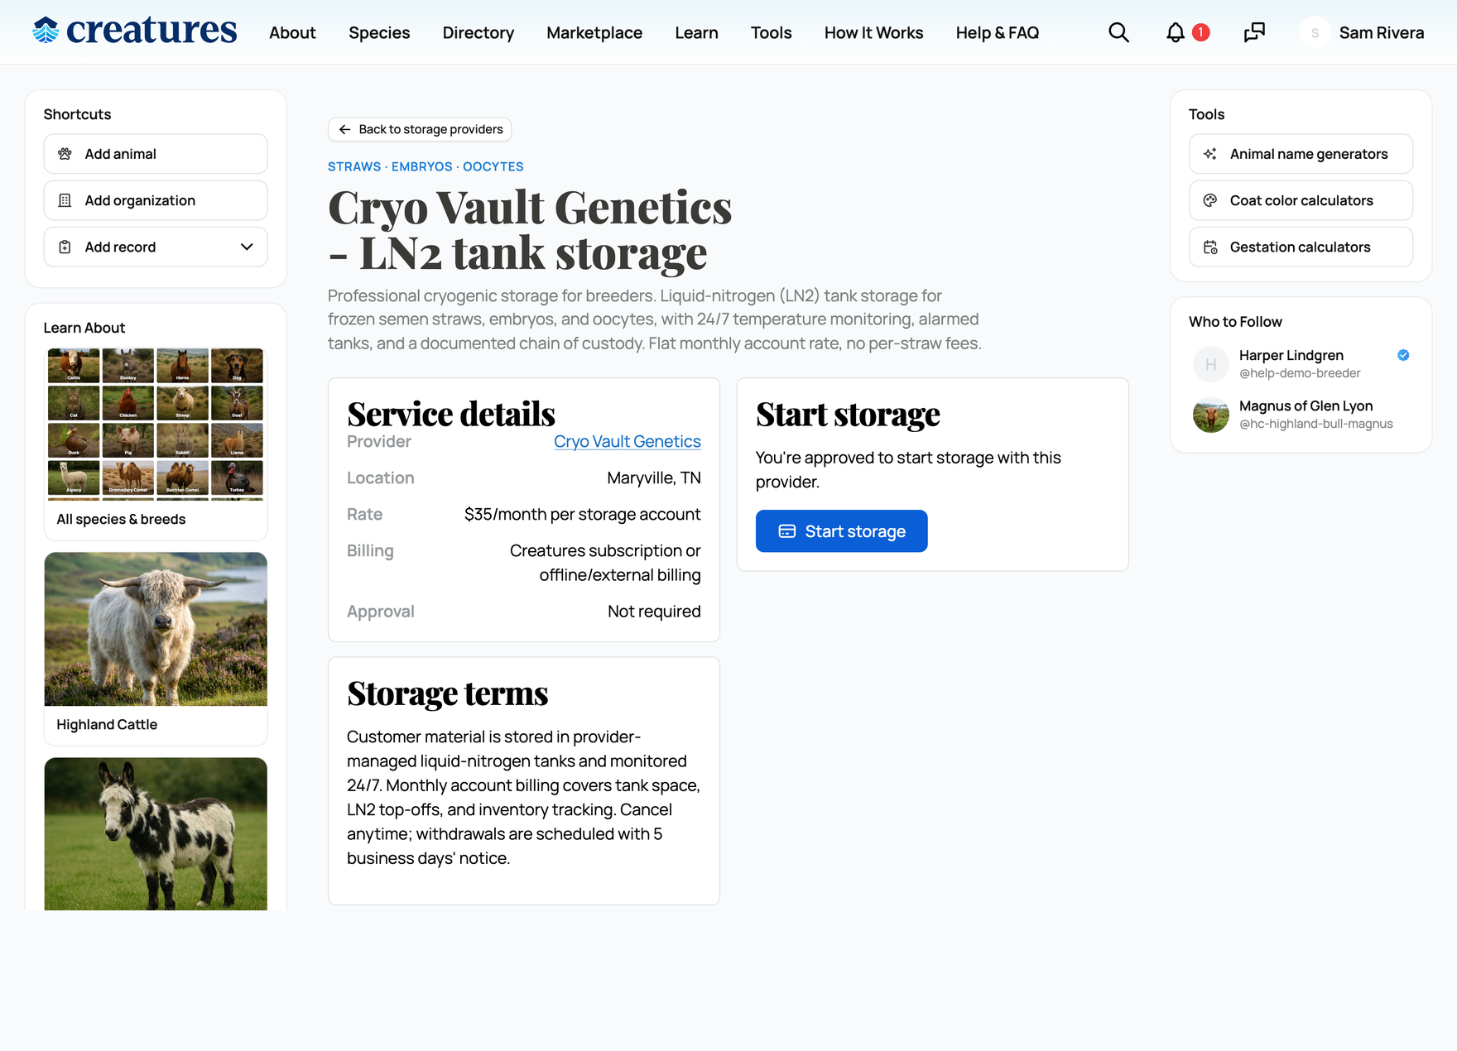Click 'Not required' approval value

(654, 611)
